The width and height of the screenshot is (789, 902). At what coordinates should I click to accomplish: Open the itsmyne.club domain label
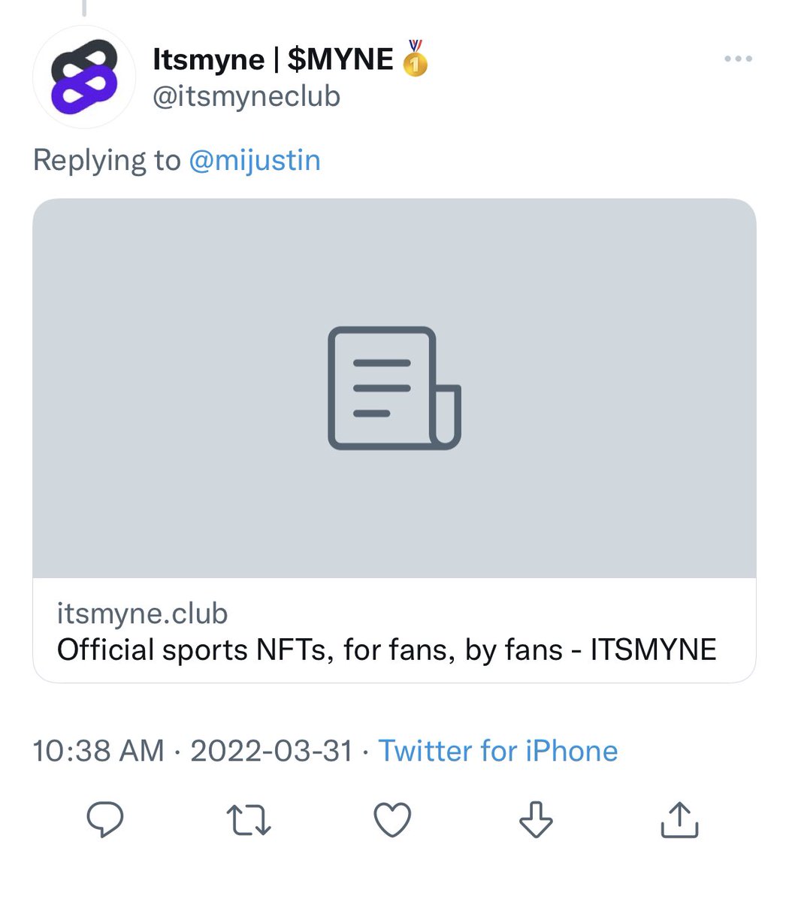142,614
